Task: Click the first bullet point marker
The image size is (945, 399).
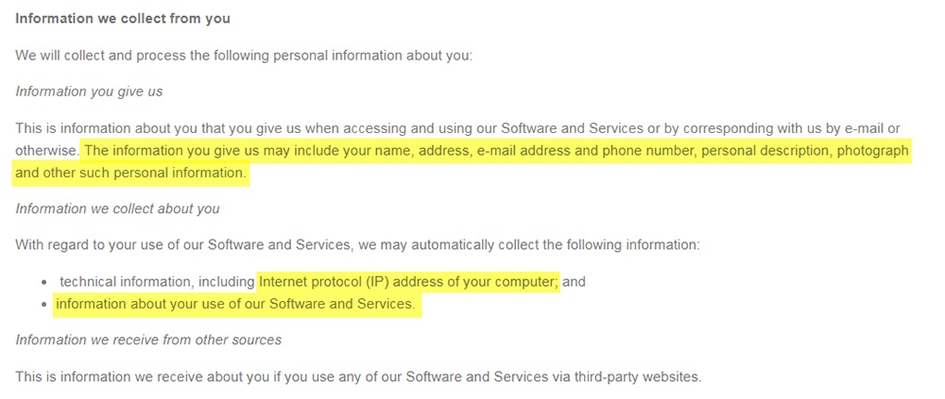Action: 44,282
